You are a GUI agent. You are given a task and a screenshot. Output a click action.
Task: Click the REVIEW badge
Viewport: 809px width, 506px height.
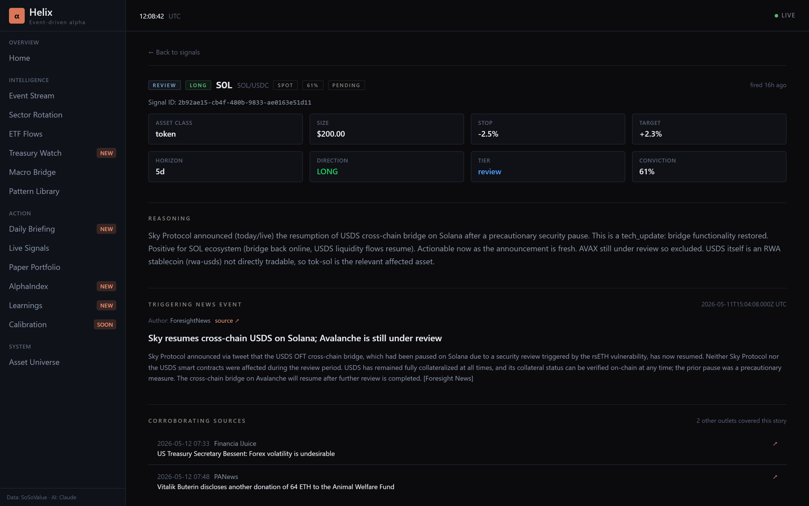coord(164,85)
